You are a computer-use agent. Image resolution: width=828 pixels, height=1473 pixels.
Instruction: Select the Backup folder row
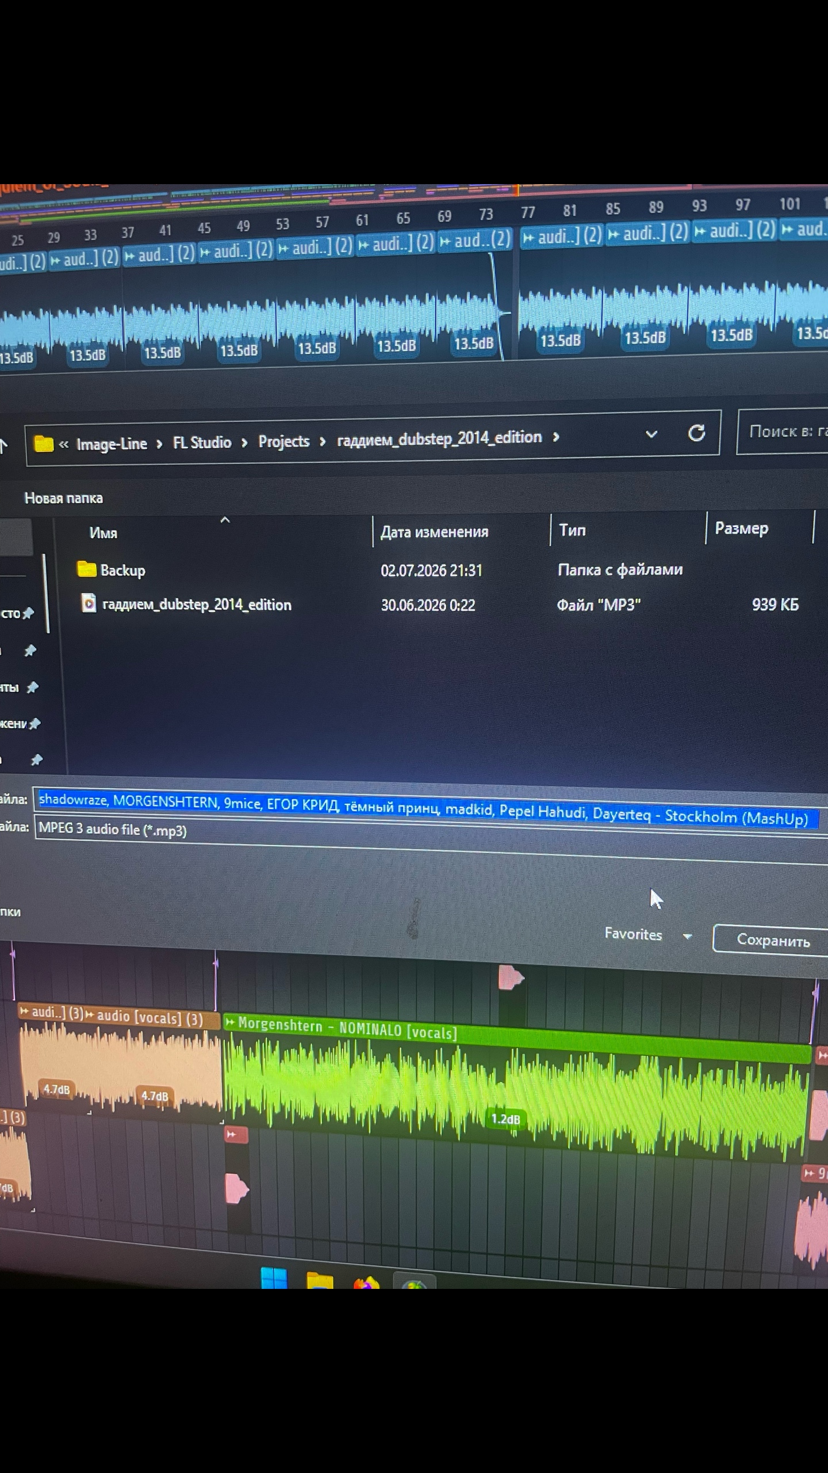[x=437, y=570]
